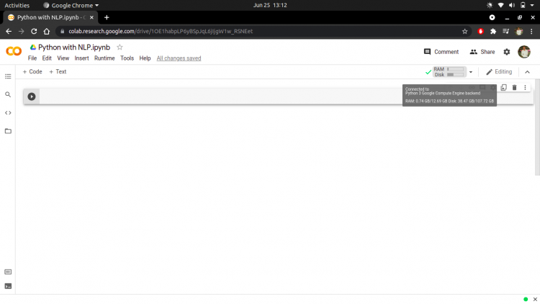Open the code snippets panel icon

pyautogui.click(x=8, y=112)
